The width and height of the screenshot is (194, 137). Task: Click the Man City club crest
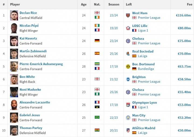[x=128, y=118]
